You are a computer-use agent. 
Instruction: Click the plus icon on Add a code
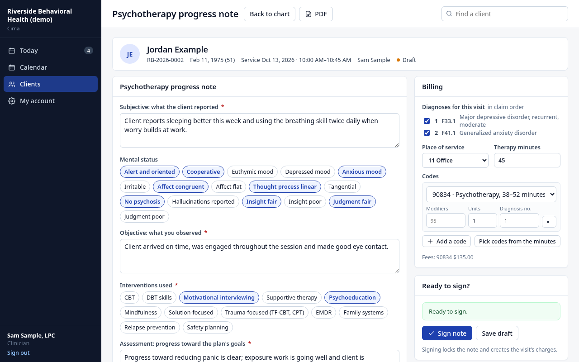coord(430,241)
